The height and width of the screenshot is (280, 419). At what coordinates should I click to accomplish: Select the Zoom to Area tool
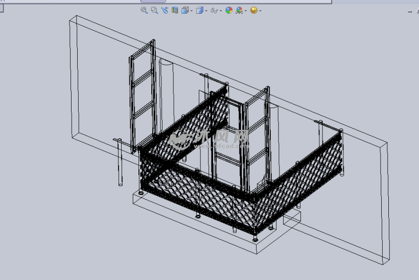(154, 10)
